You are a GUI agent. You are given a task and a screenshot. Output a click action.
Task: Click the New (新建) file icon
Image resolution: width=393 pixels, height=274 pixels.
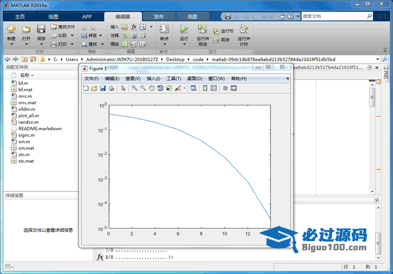click(11, 29)
